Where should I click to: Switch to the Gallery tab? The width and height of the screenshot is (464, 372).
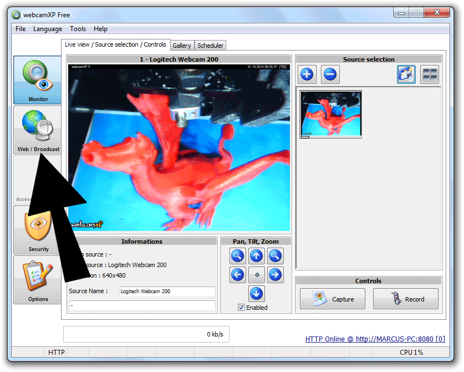[x=181, y=46]
